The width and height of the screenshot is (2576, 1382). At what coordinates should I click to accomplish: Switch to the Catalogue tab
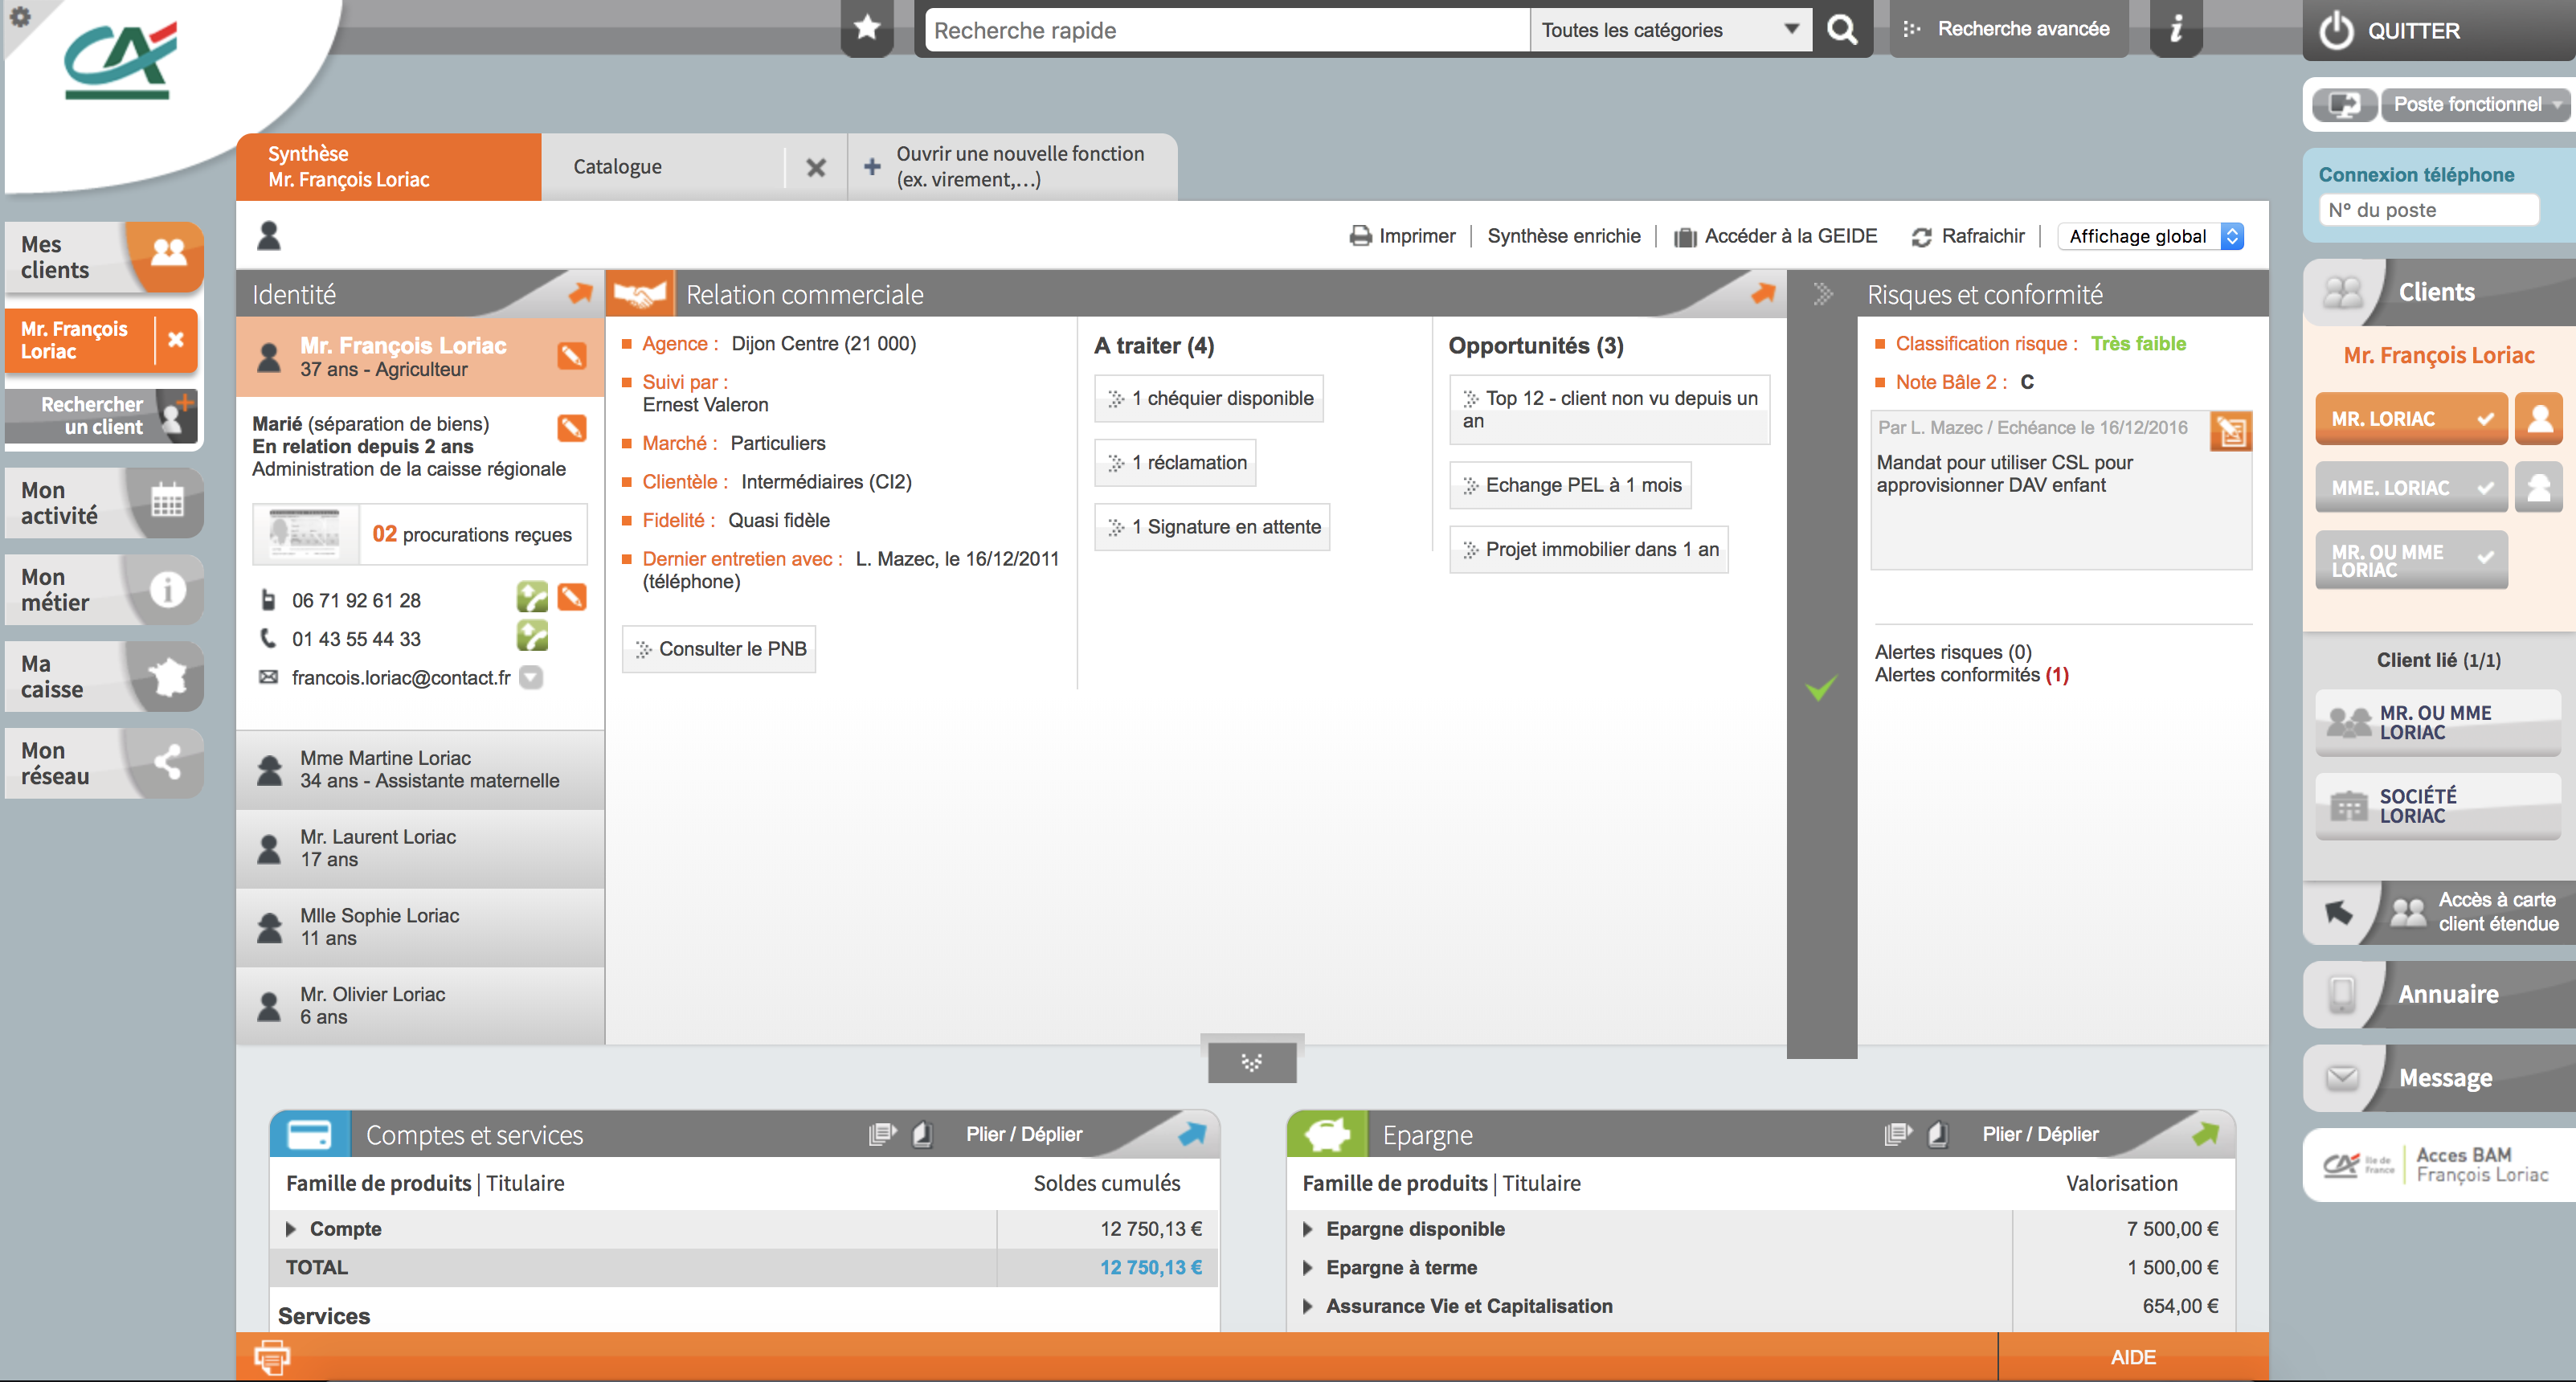(617, 167)
